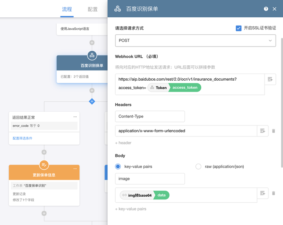Delete the Content-Type header row

pos(274,131)
